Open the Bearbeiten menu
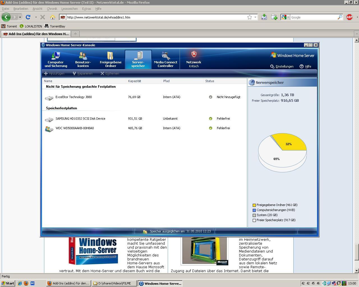Screen dimensions: 359x287 coord(21,9)
